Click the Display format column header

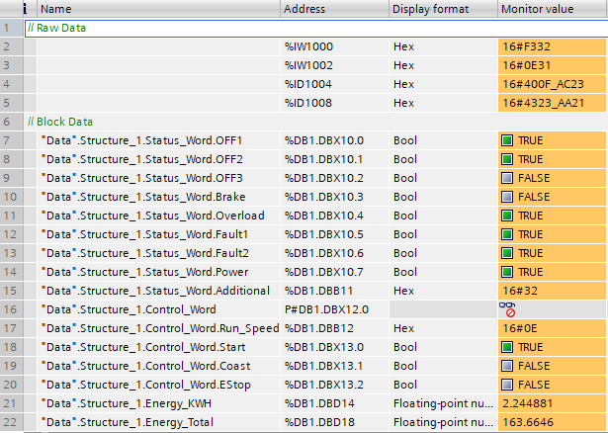[441, 9]
